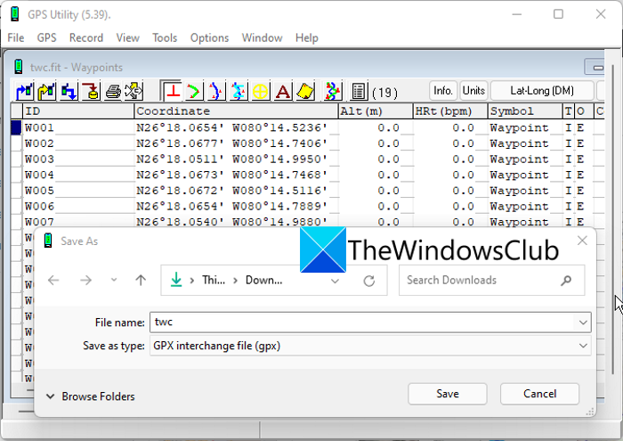The height and width of the screenshot is (441, 623).
Task: Go up one folder level in Save As
Action: 141,280
